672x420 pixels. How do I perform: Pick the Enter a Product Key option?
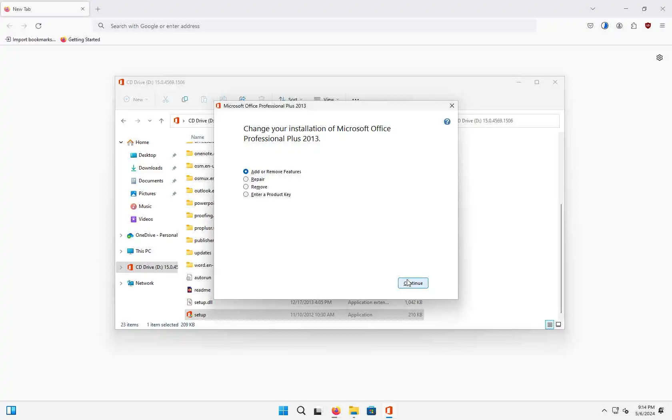point(267,194)
